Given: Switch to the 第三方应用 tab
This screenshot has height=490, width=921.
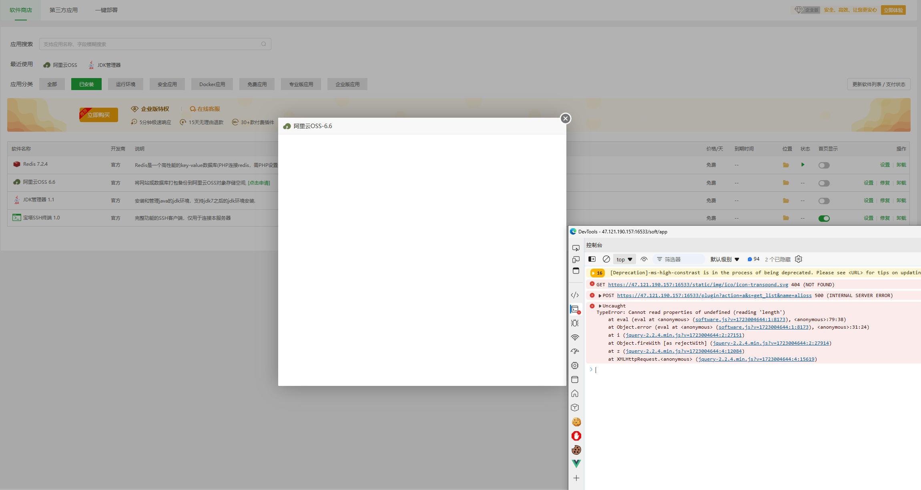Looking at the screenshot, I should click(64, 10).
